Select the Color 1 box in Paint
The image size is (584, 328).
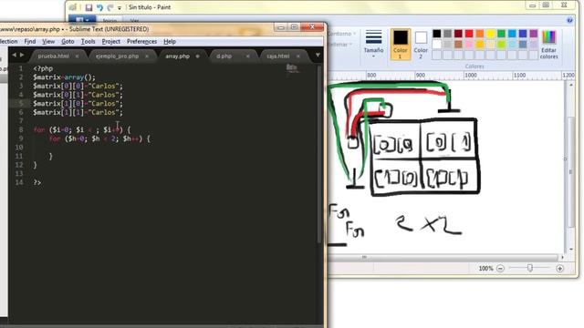tap(401, 44)
